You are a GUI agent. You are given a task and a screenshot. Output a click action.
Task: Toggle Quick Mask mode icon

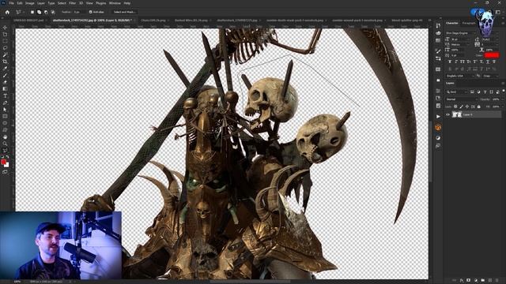pyautogui.click(x=5, y=172)
